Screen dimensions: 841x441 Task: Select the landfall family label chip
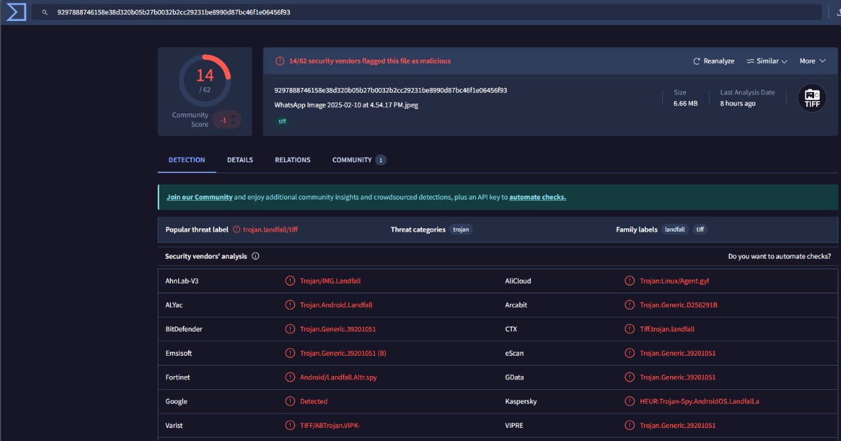pyautogui.click(x=675, y=230)
